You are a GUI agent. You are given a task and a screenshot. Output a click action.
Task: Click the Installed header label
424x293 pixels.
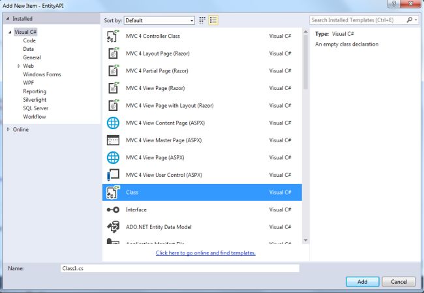(22, 19)
